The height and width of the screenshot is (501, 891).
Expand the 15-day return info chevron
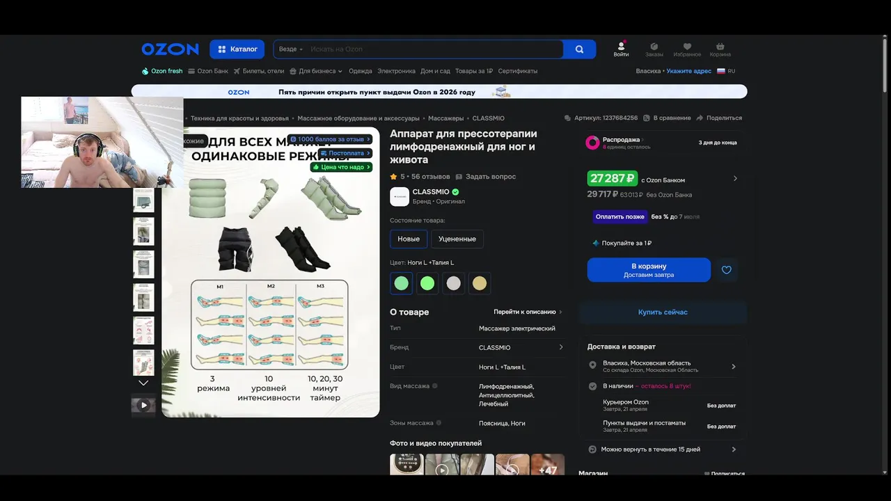coord(734,450)
